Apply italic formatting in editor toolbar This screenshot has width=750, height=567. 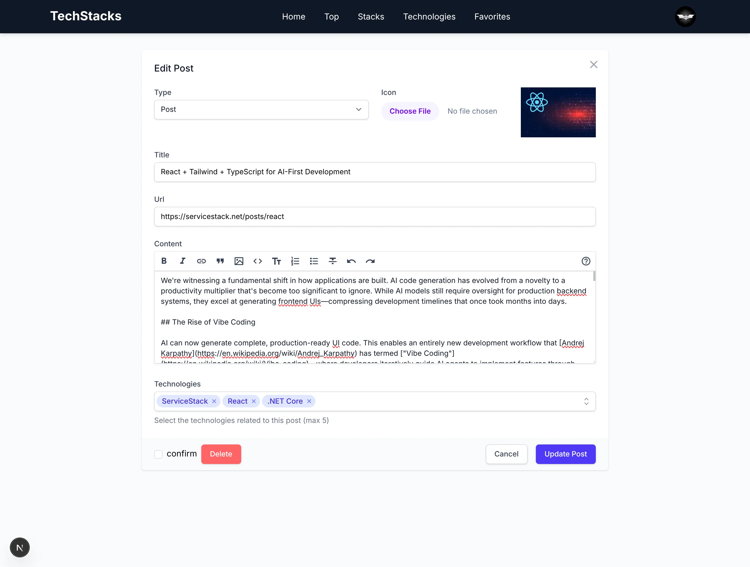[182, 261]
